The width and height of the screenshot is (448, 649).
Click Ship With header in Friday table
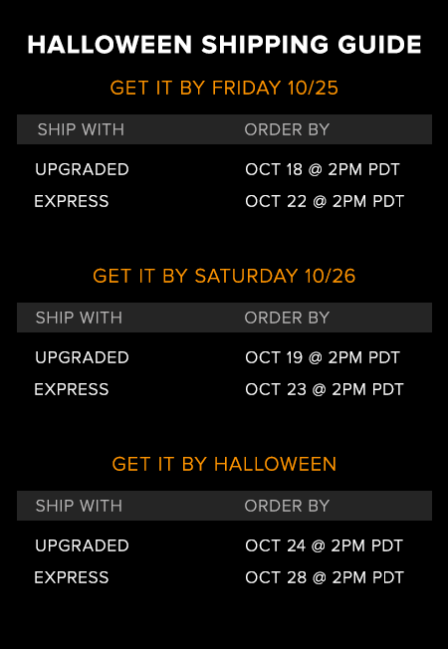[x=81, y=129]
